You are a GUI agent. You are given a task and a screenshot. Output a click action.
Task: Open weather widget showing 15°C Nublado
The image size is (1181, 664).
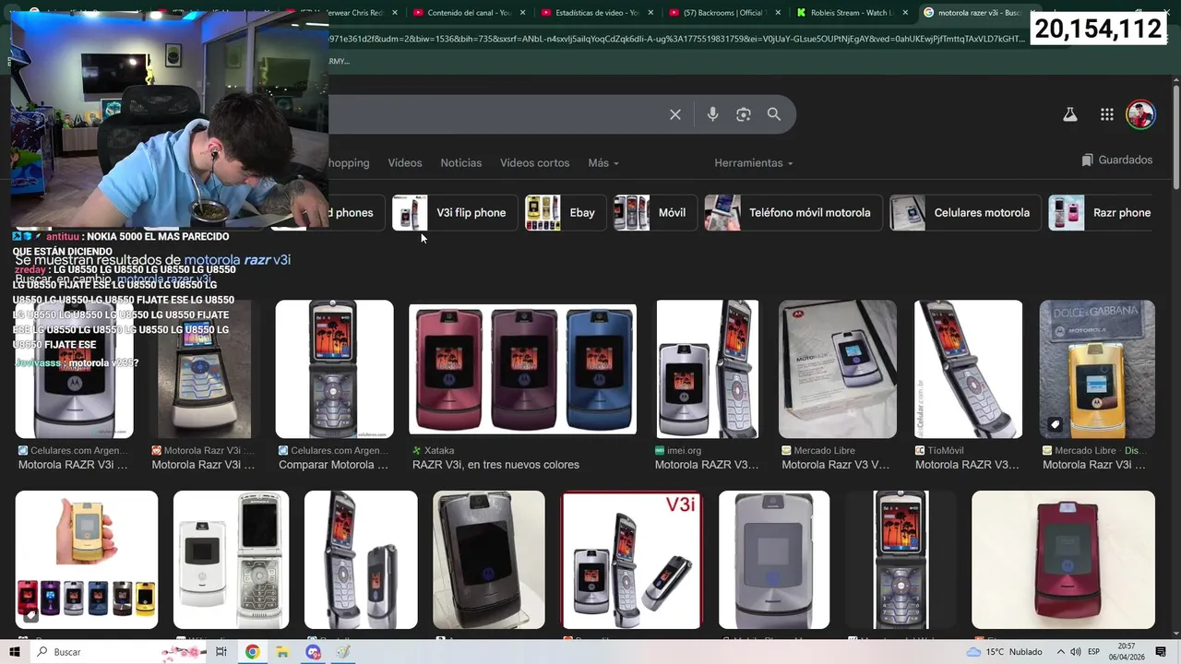click(1004, 652)
